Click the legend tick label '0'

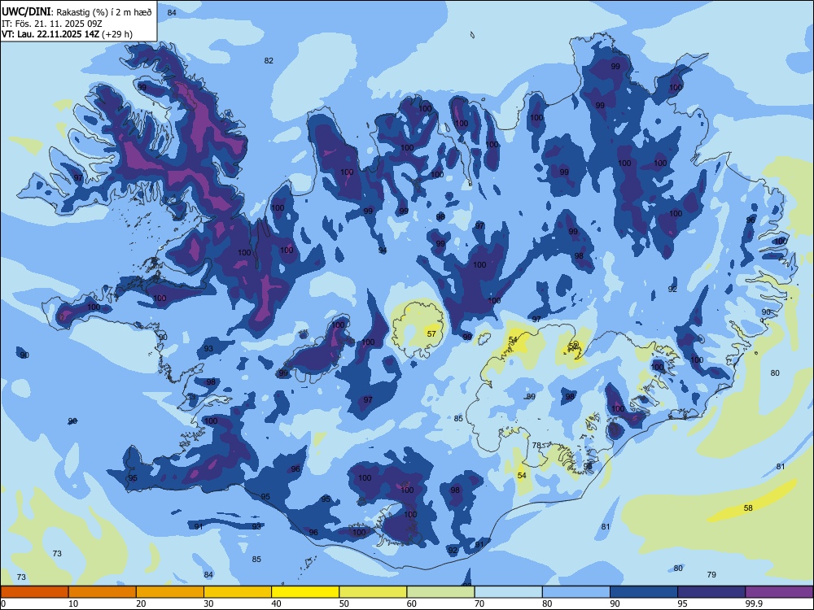coord(3,603)
